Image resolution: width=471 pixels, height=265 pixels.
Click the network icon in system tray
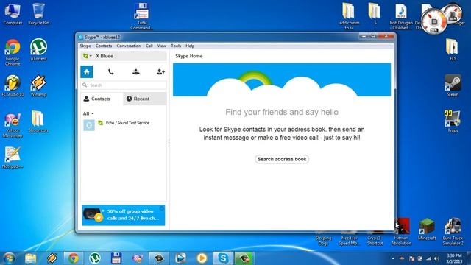tap(428, 258)
